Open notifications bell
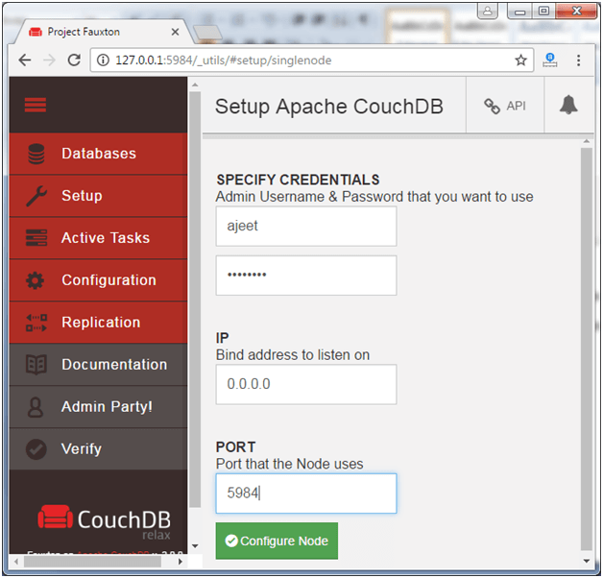 coord(568,105)
